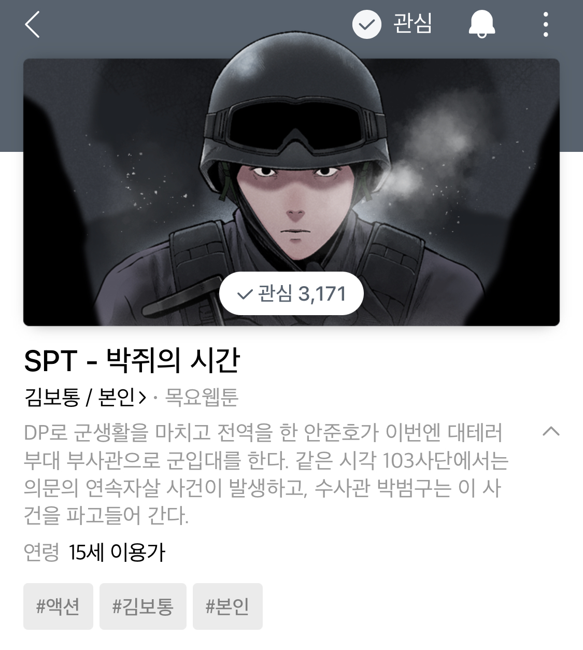The image size is (583, 650).
Task: Tap the 관심 3,171 pill button
Action: tap(291, 293)
